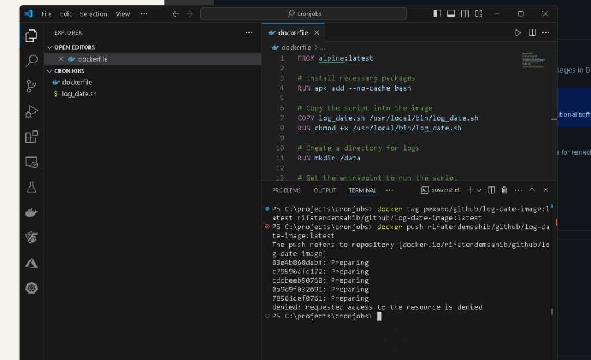Open the Edit menu

point(66,14)
